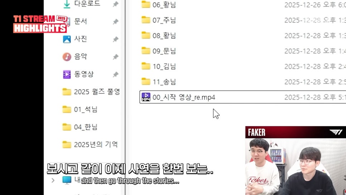Click the modified date of 10_김님
Viewport: 346px width, 195px height.
pos(315,66)
